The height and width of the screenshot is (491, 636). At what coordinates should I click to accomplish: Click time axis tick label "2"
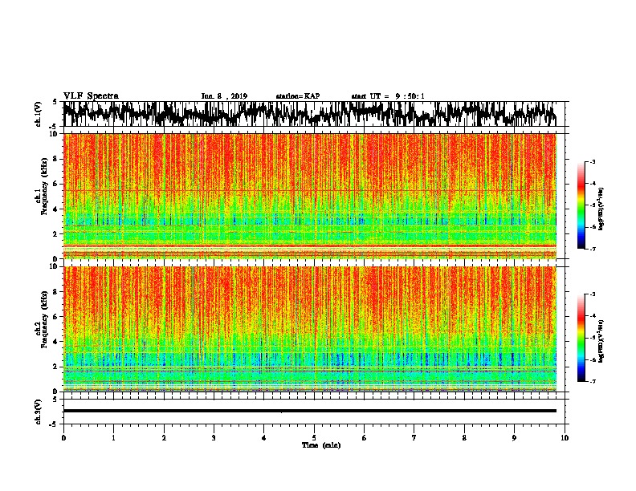pyautogui.click(x=164, y=438)
